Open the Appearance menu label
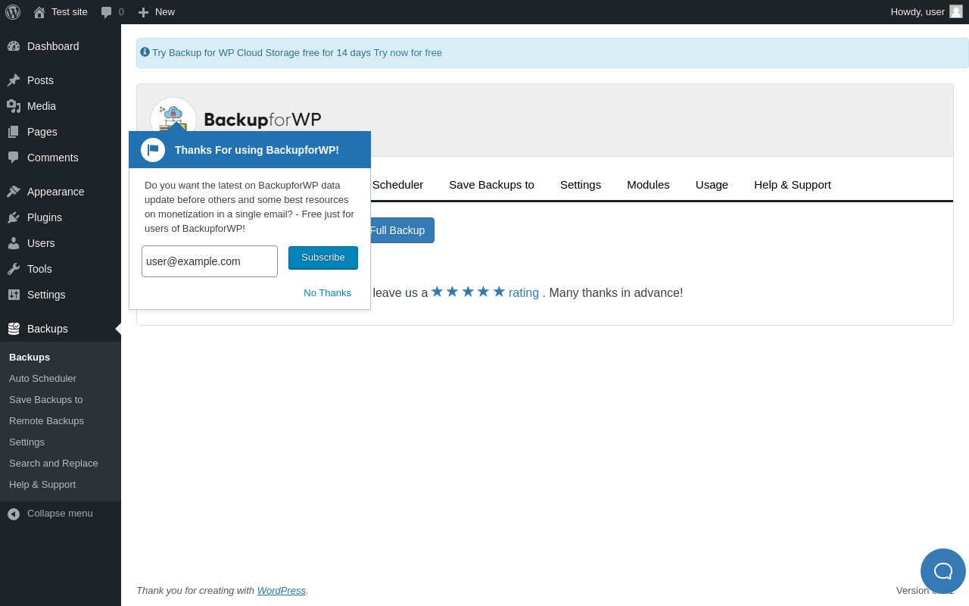The image size is (969, 606). [56, 192]
